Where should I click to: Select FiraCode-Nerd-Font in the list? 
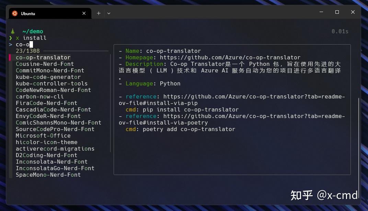click(46, 103)
